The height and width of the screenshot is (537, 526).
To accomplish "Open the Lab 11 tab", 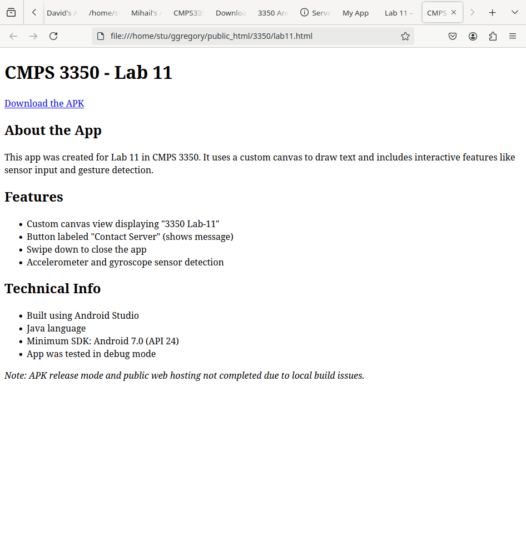I will point(398,13).
